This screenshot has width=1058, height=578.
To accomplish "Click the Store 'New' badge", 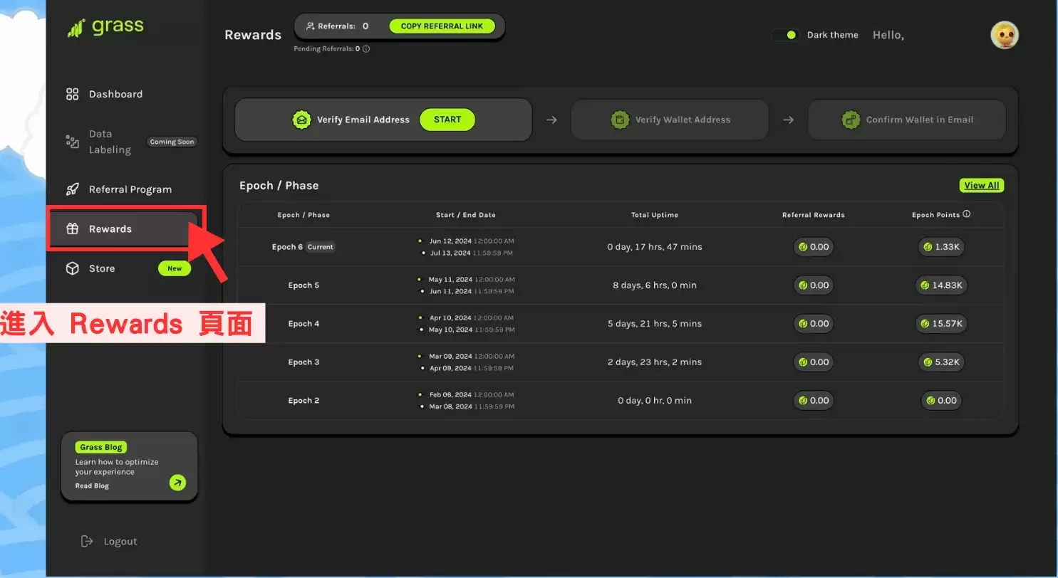I will [x=175, y=268].
